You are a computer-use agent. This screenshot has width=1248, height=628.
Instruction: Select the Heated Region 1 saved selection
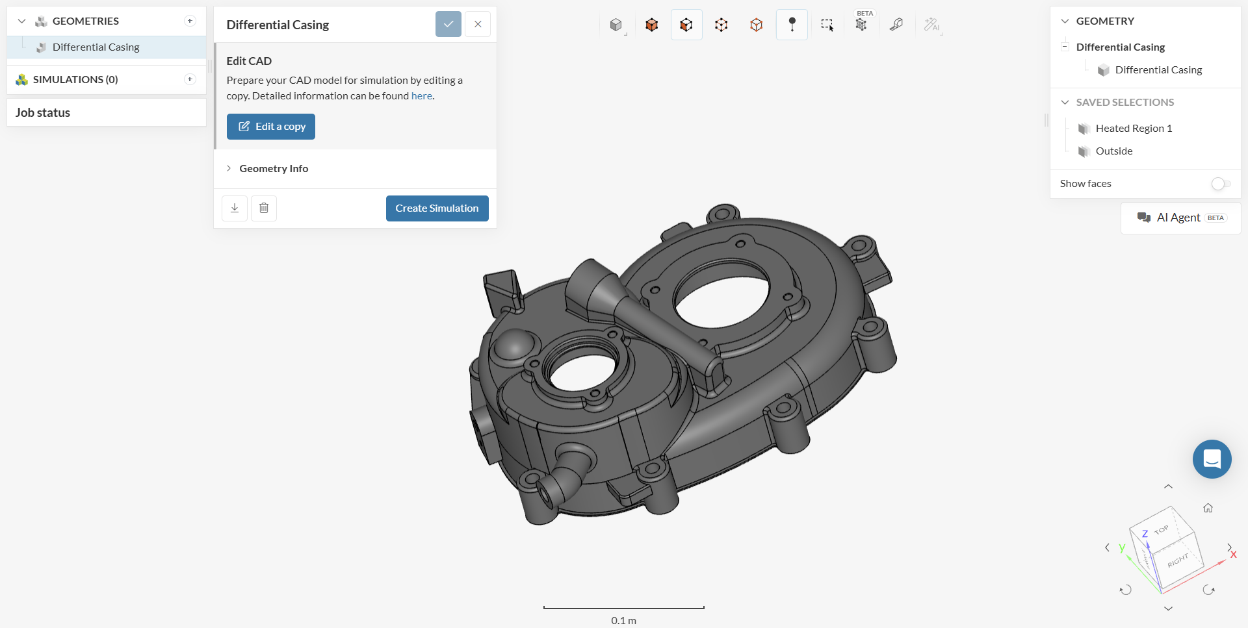point(1133,129)
